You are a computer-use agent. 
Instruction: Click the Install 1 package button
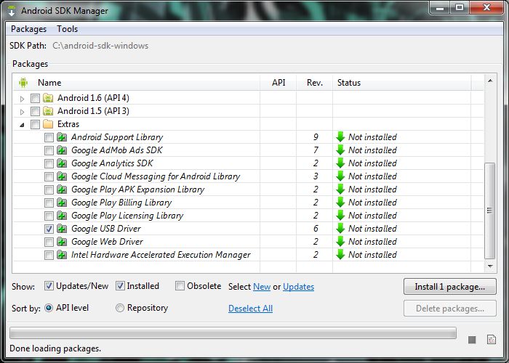point(450,287)
